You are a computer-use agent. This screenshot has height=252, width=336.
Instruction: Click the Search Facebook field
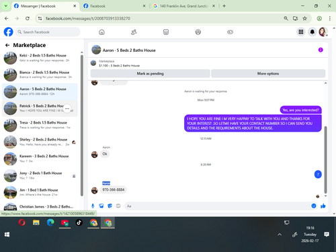pos(48,32)
